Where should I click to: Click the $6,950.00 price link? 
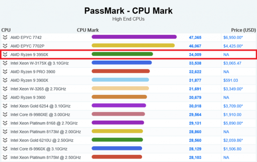233,37
